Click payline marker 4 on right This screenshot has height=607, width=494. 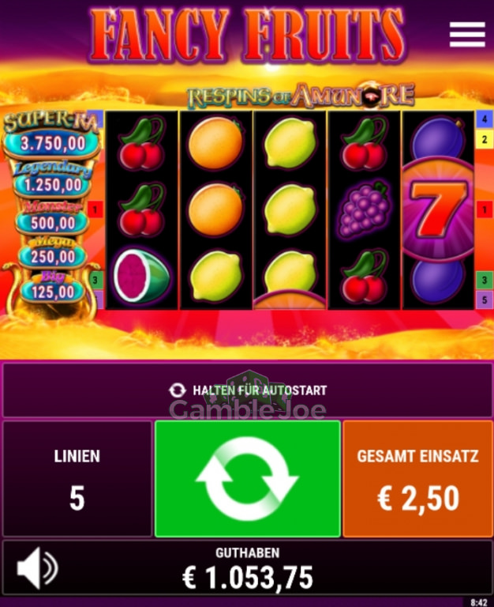(x=485, y=119)
